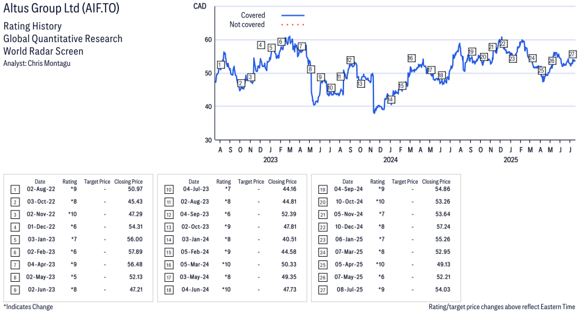The height and width of the screenshot is (311, 582).
Task: Click chart marker 22 at December 2024 peak
Action: [x=503, y=43]
